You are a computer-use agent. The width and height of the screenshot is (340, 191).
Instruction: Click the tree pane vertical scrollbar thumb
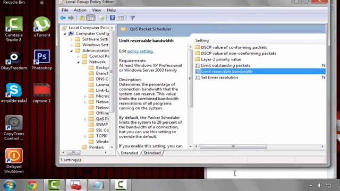112,72
